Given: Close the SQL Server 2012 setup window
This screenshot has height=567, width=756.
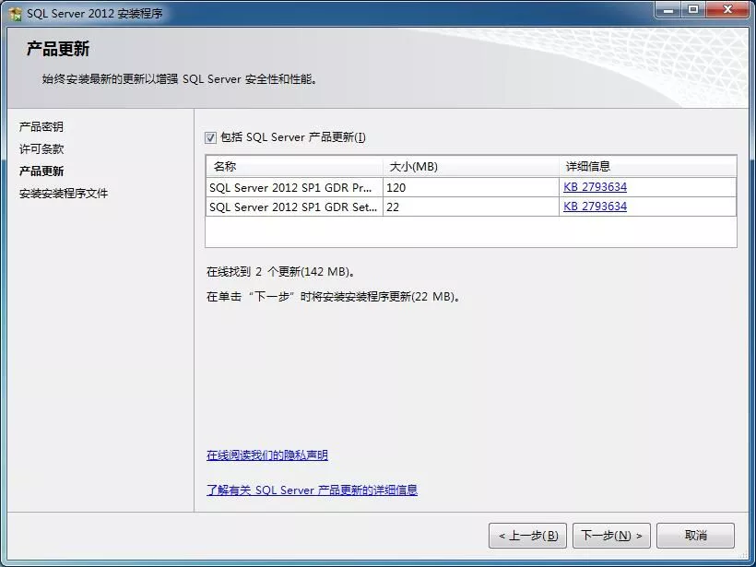Looking at the screenshot, I should point(728,10).
